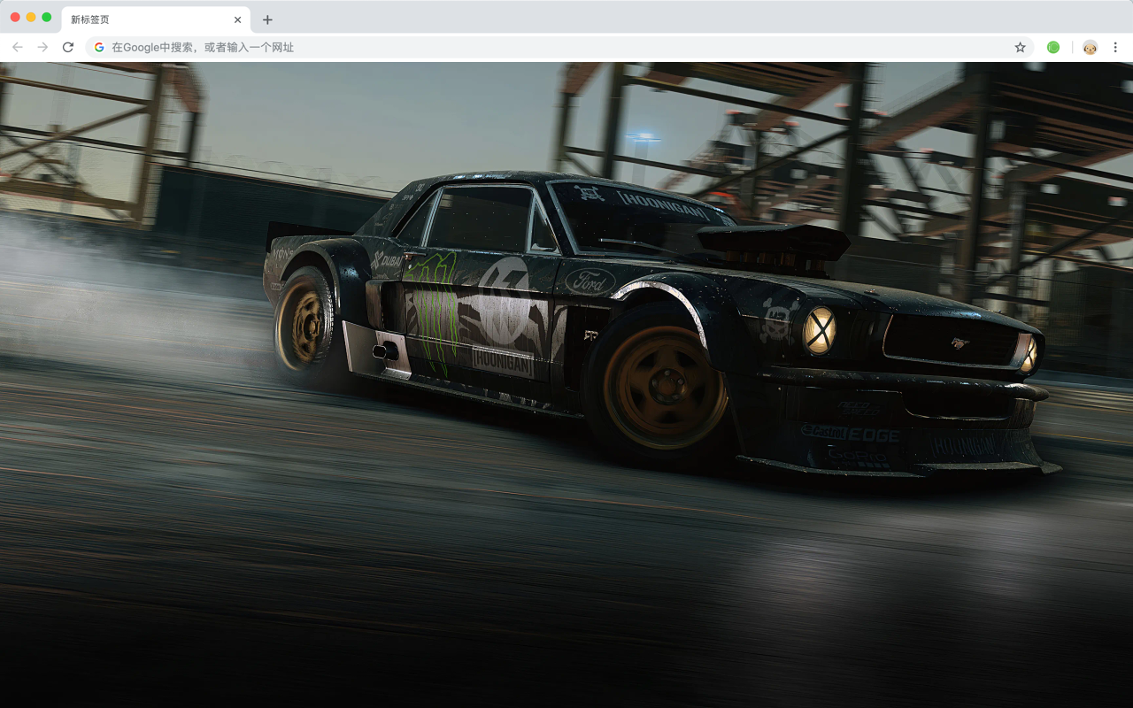Reload the current page
Screen dimensions: 1133x708
[x=67, y=47]
